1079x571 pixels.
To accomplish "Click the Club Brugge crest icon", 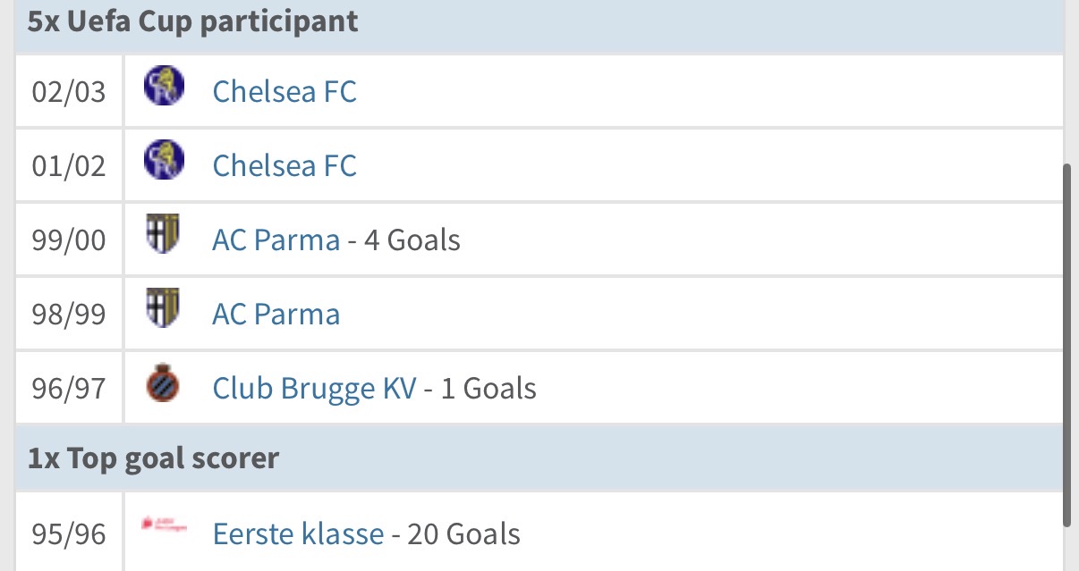I will [163, 384].
